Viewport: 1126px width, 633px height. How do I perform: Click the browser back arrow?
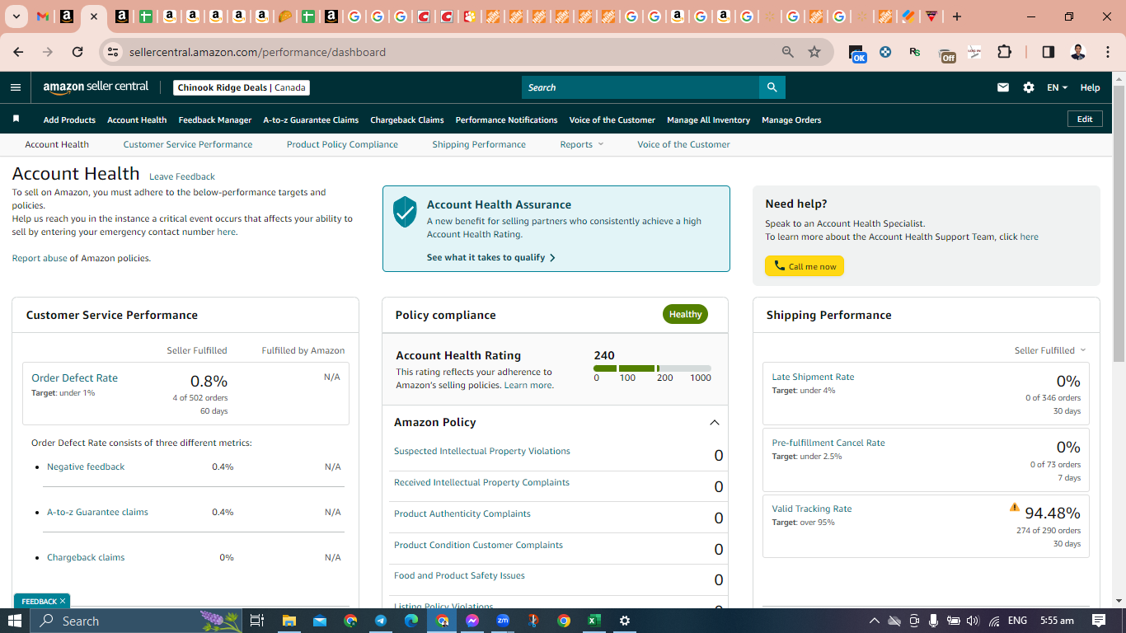pos(18,52)
